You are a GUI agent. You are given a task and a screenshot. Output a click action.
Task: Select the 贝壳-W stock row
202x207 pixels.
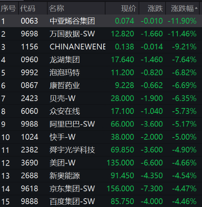tap(101, 98)
